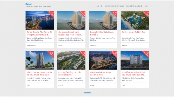Viewport: 174px width, 97px height.
Task: Click price text 1,8 tỷ
Action: pos(28,85)
